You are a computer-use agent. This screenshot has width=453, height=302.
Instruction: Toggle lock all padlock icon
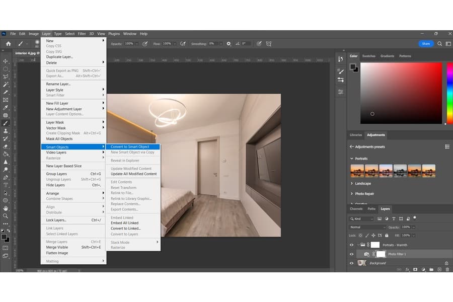coord(387,236)
